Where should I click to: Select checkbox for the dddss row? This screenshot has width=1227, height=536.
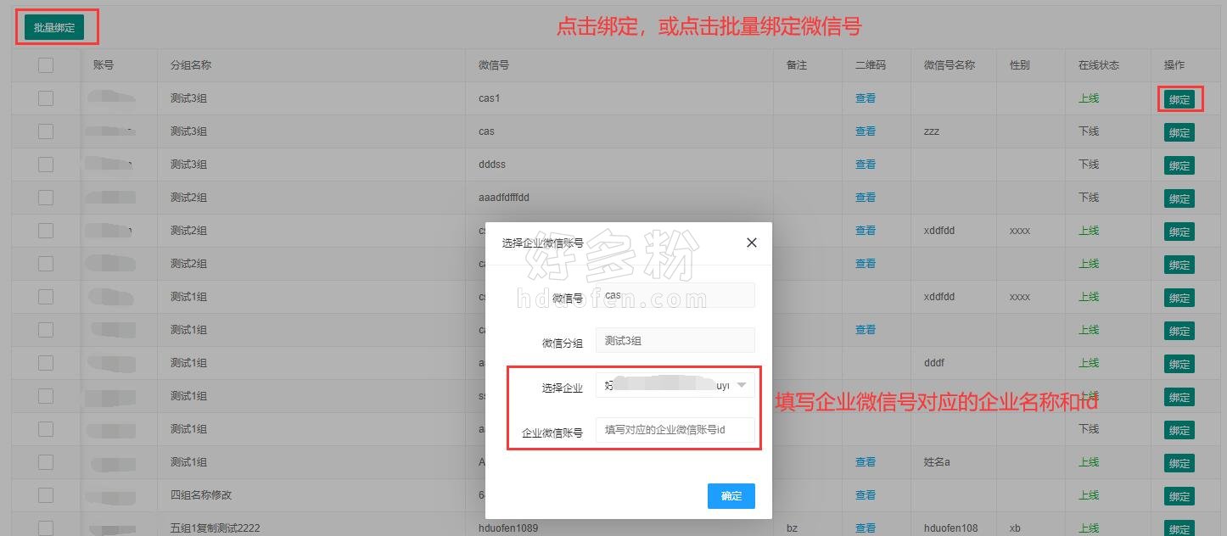[x=46, y=165]
